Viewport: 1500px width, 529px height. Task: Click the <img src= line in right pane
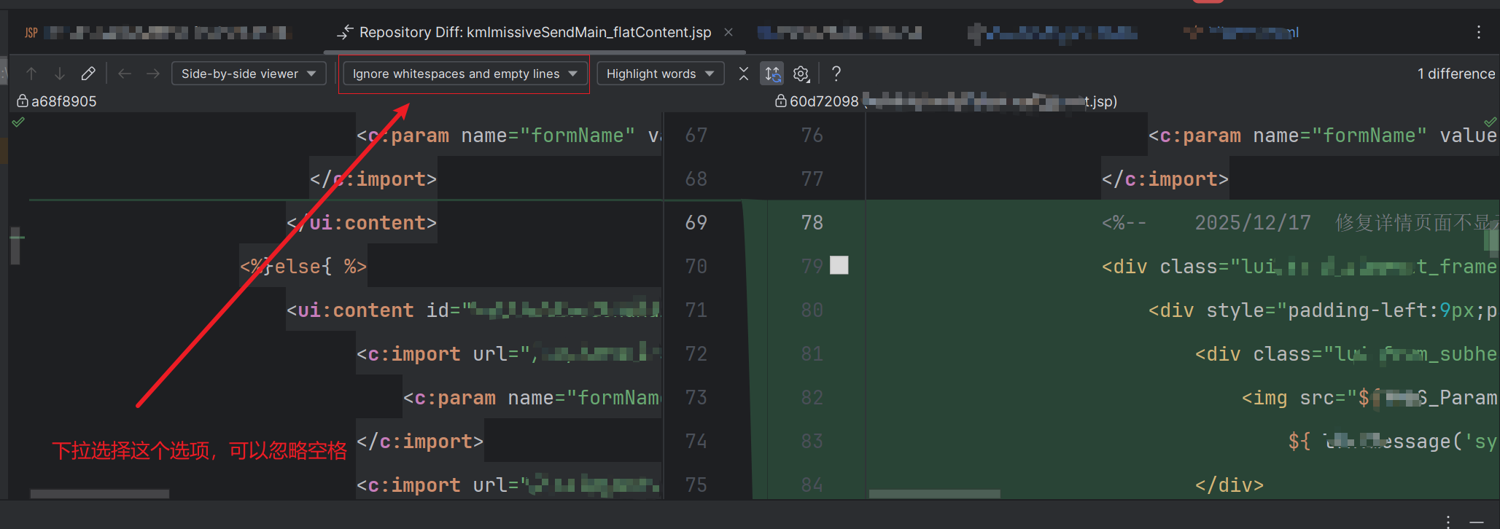[1369, 397]
